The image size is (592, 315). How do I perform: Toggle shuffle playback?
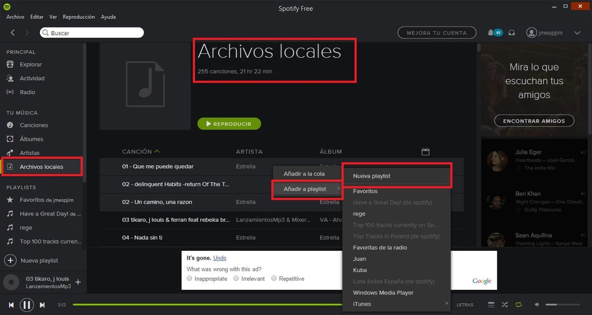[505, 304]
